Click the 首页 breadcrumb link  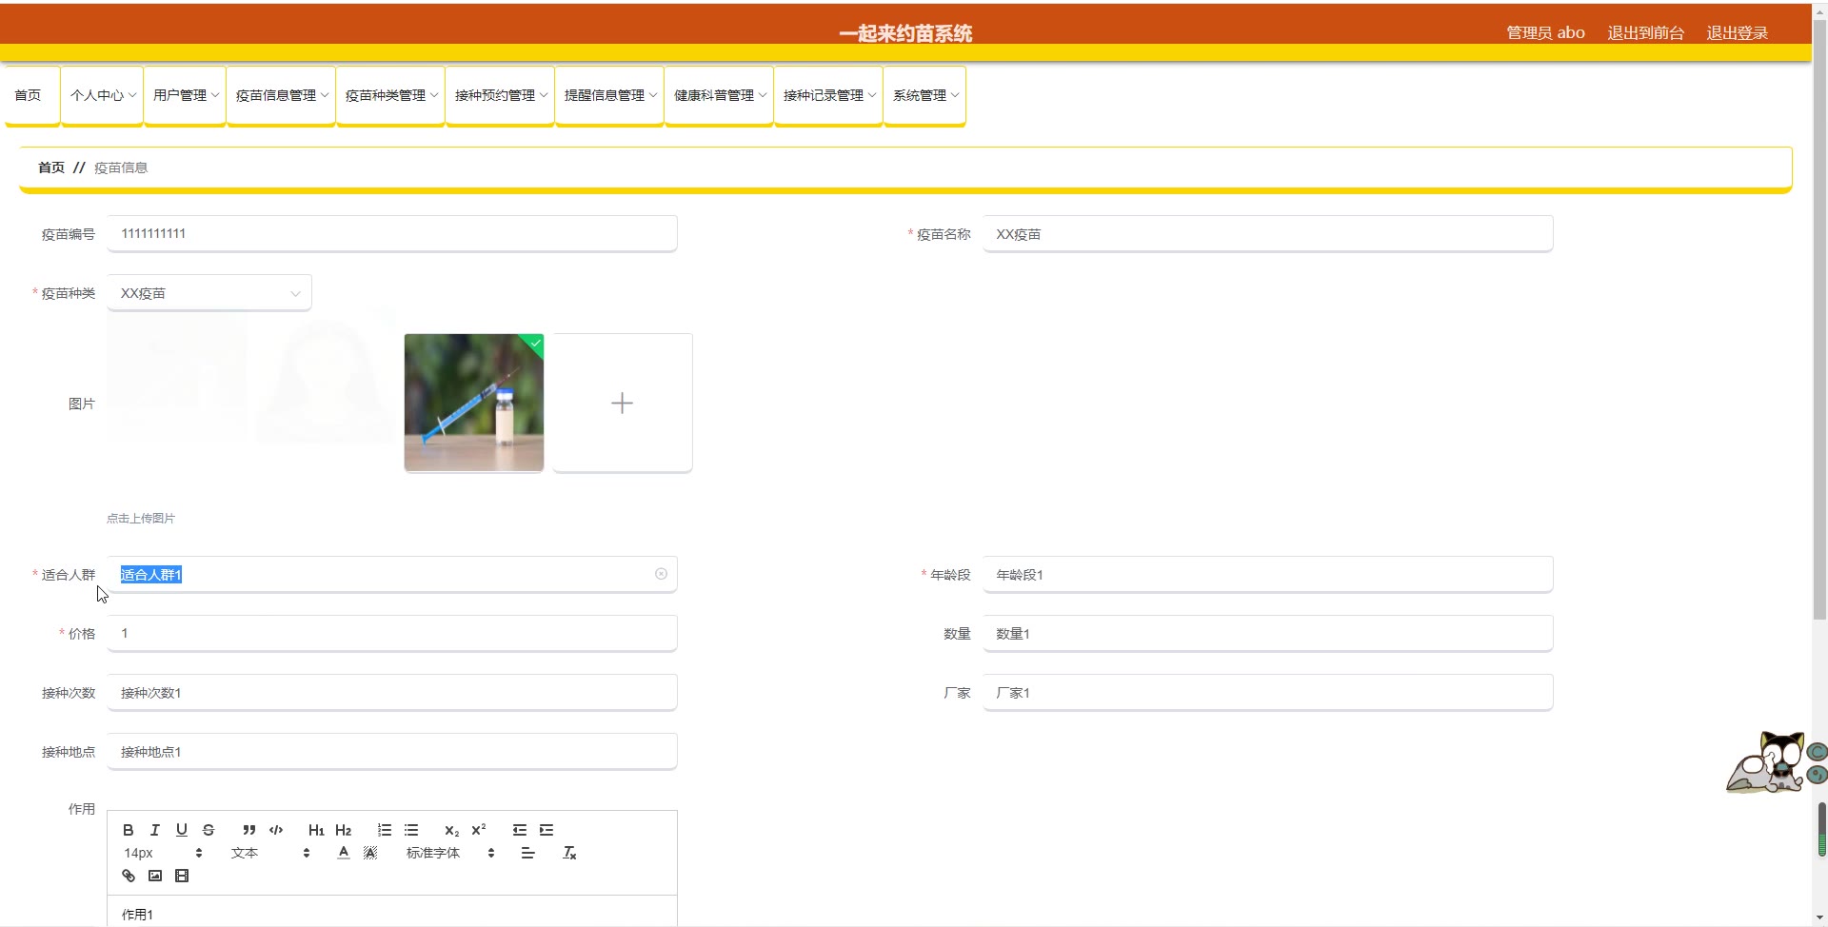pos(51,168)
